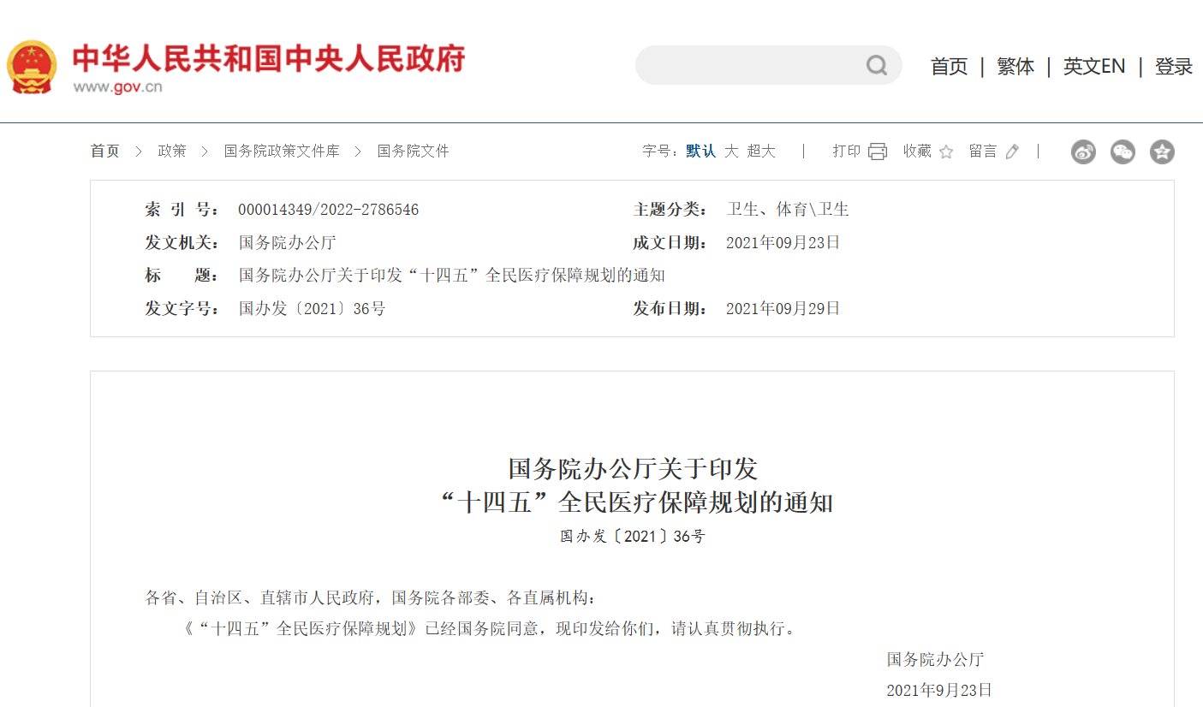Switch font size to 大
Image resolution: width=1203 pixels, height=707 pixels.
coord(731,151)
